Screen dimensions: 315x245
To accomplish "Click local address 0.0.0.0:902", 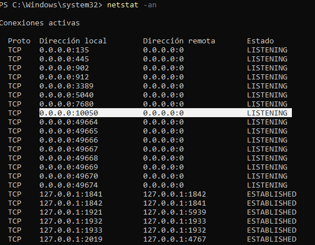I will click(64, 68).
